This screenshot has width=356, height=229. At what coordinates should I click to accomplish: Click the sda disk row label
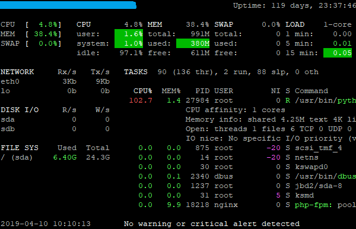[x=8, y=120]
